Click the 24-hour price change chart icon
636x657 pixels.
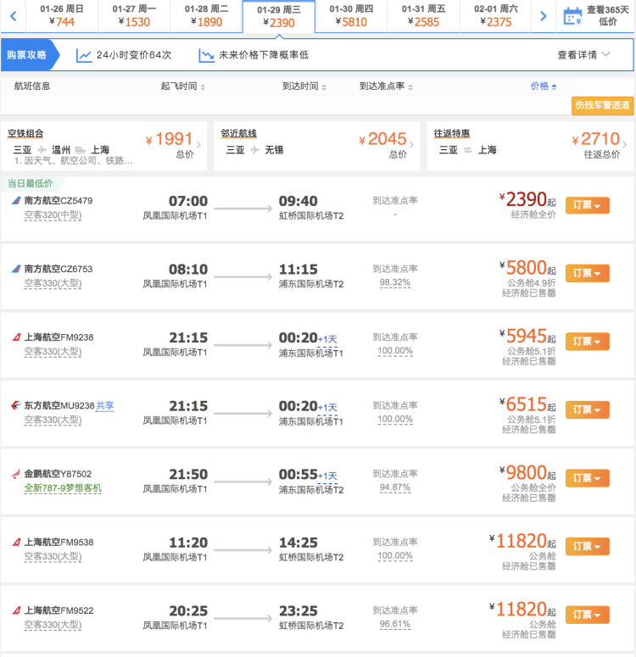[x=84, y=55]
